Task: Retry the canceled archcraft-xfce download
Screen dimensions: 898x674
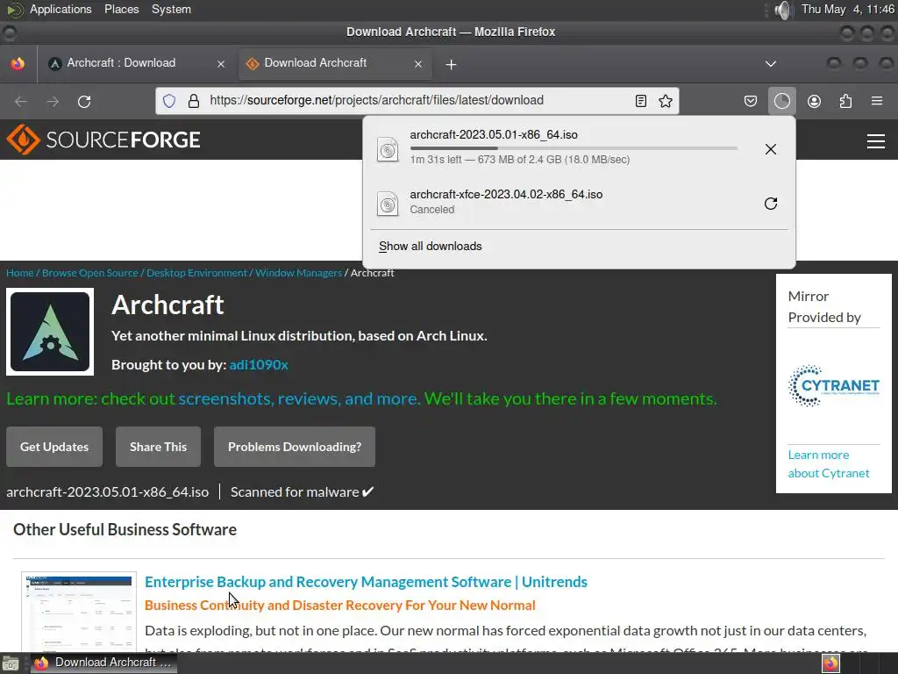Action: coord(771,204)
